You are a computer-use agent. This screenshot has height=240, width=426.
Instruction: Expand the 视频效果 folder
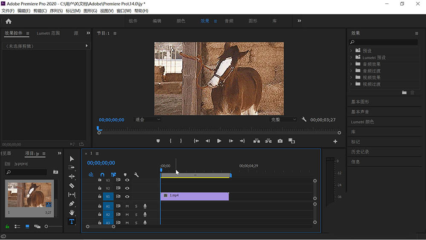tap(351, 78)
